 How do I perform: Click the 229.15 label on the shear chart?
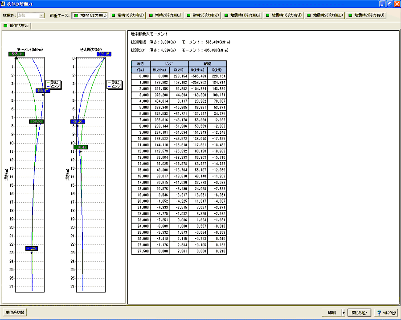pyautogui.click(x=104, y=54)
